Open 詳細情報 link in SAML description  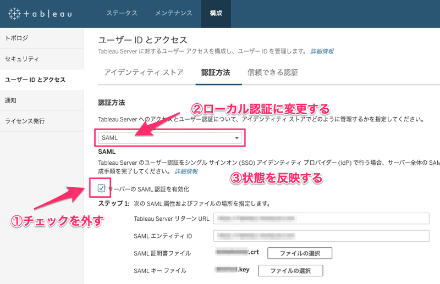click(x=186, y=171)
